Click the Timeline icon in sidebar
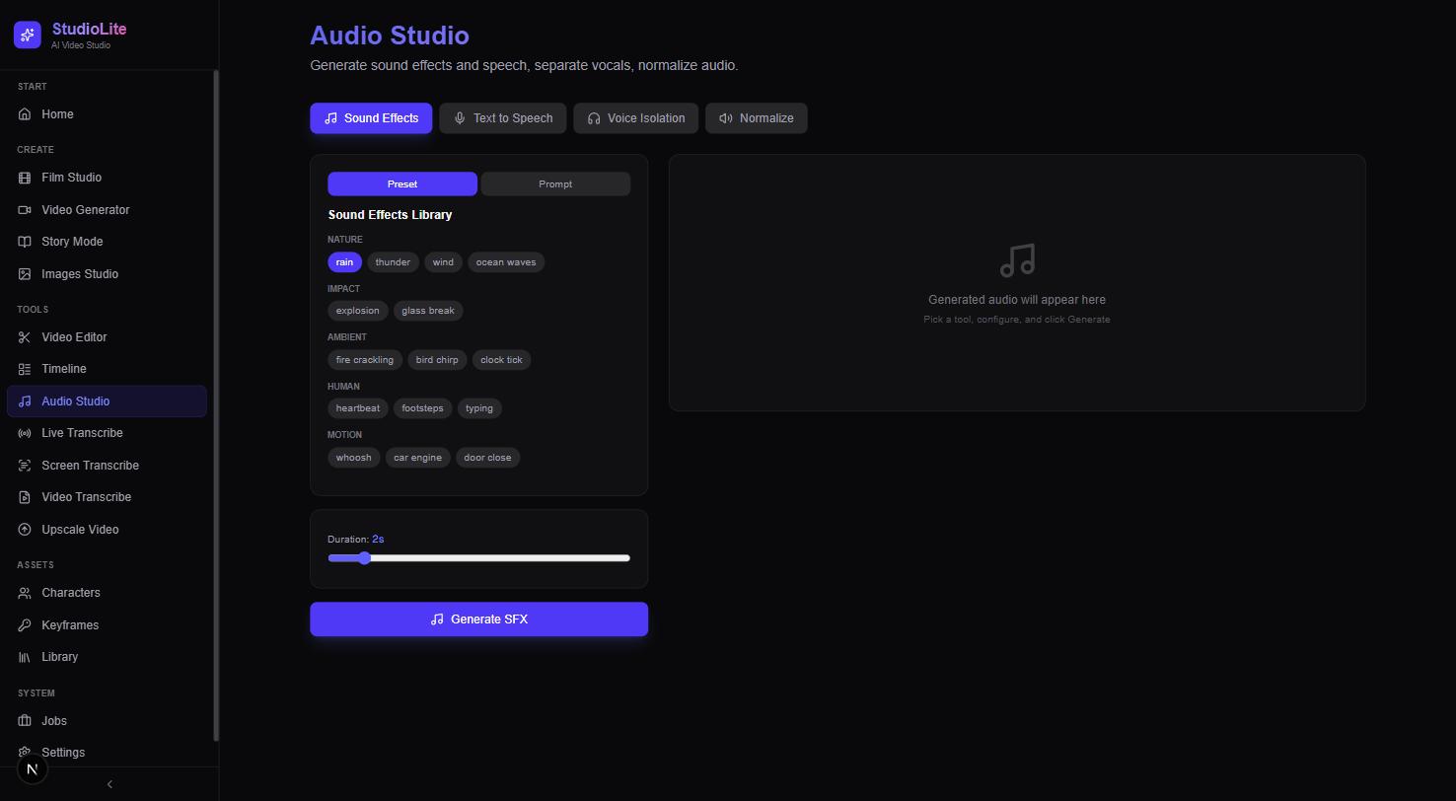 (x=25, y=369)
